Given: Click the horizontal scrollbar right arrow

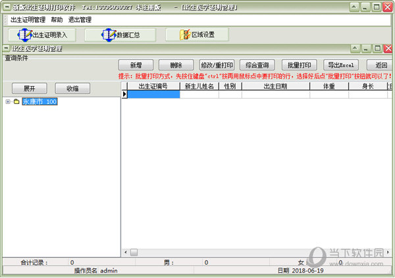Looking at the screenshot, I should (388, 252).
